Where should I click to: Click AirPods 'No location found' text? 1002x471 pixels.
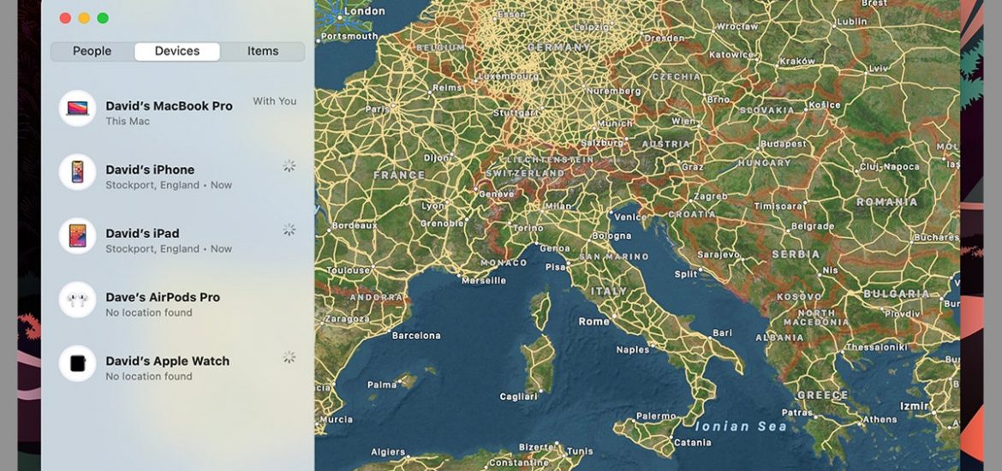point(149,313)
